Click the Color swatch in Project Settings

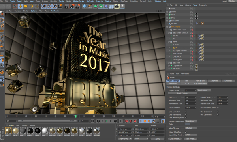188,124
